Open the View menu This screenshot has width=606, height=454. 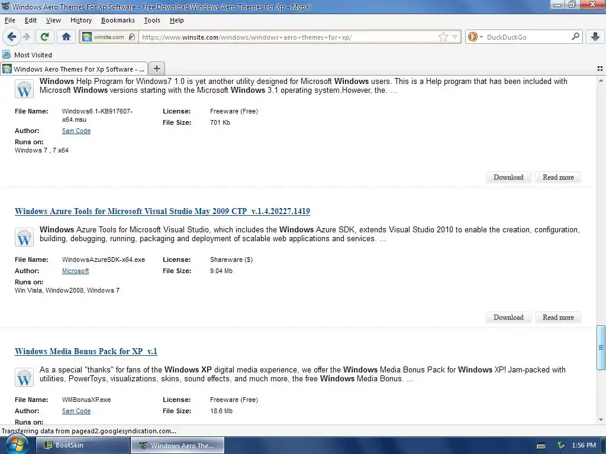53,20
